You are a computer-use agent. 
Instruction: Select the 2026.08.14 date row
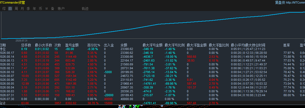(x=7, y=57)
